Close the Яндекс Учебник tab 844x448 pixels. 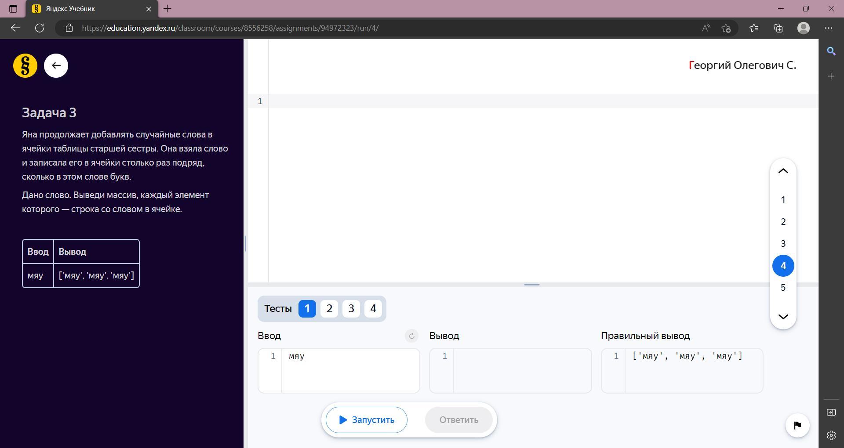pos(149,9)
